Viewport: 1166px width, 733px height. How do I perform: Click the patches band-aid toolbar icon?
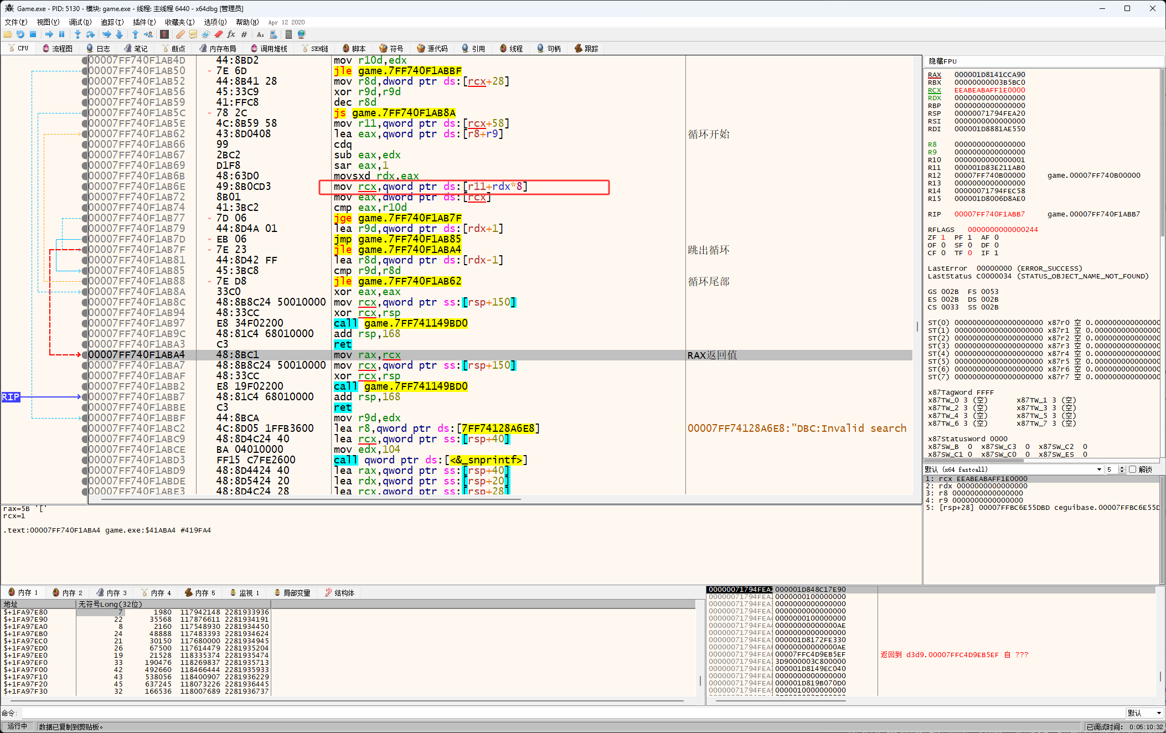point(180,34)
